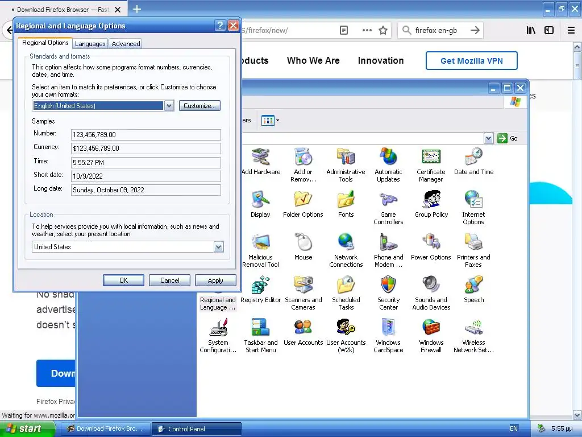Click Get Mozilla VPN button

471,60
